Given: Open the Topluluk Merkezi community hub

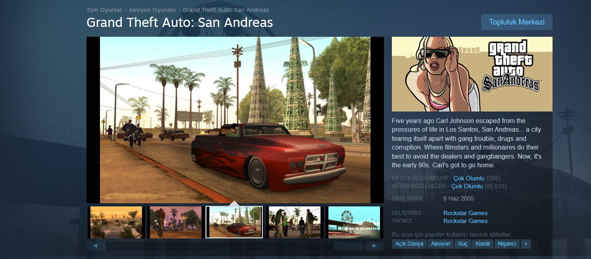Looking at the screenshot, I should 516,22.
